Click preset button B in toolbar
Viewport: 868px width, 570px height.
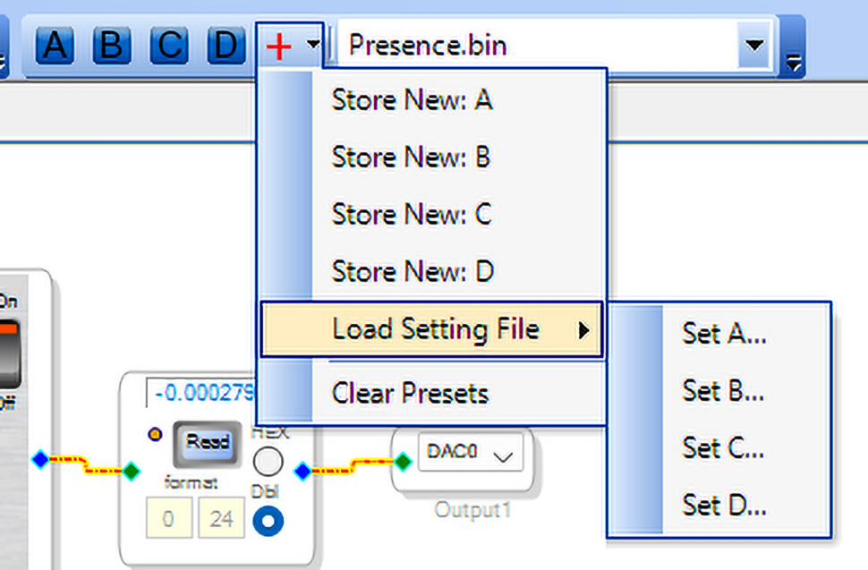coord(111,45)
